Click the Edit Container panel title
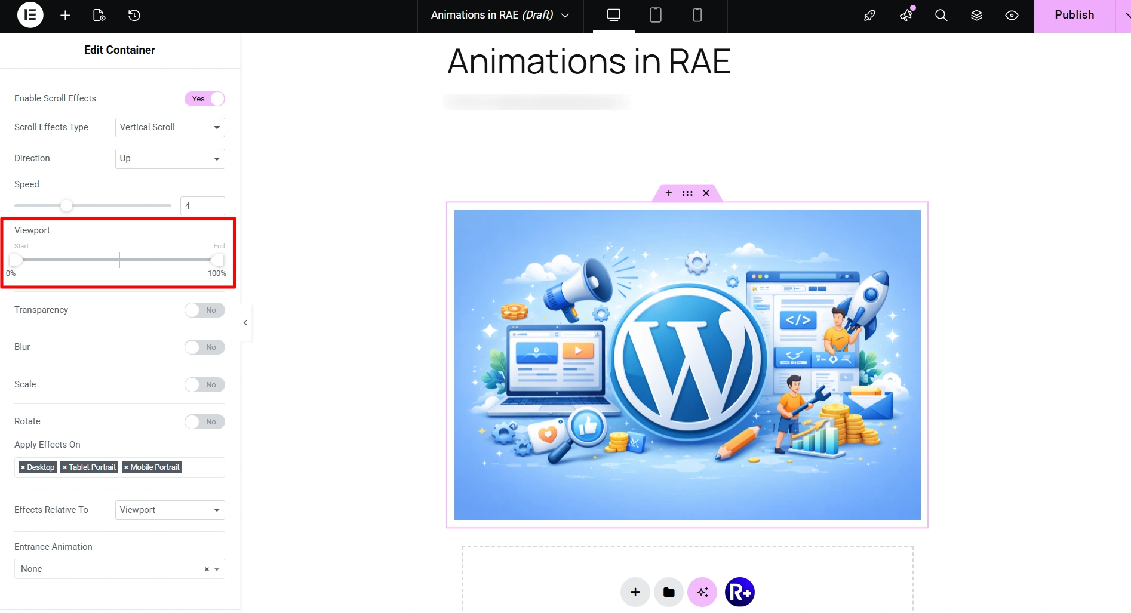Viewport: 1131px width, 613px height. pos(119,50)
